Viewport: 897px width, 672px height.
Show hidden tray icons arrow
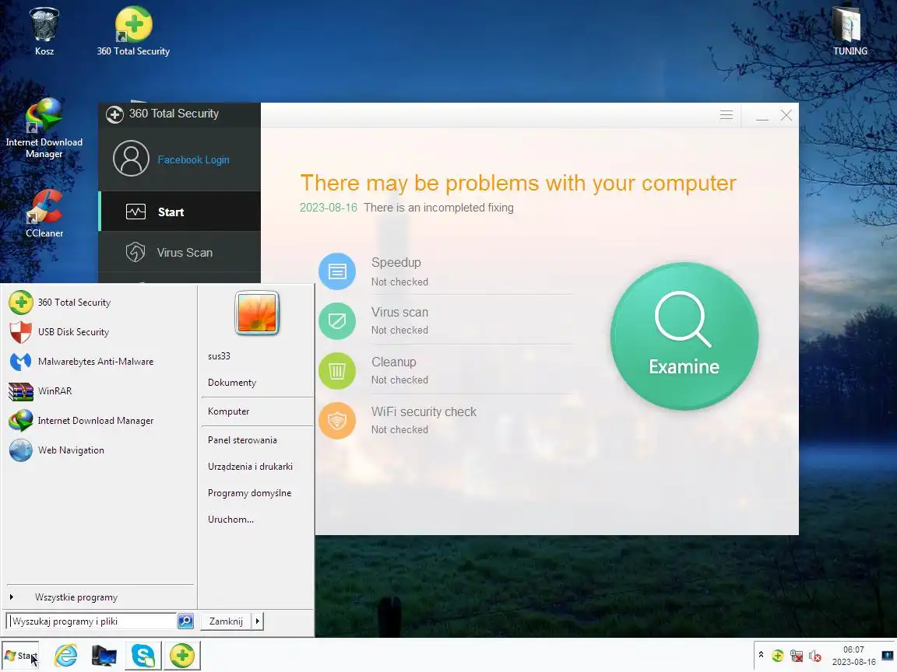coord(761,655)
